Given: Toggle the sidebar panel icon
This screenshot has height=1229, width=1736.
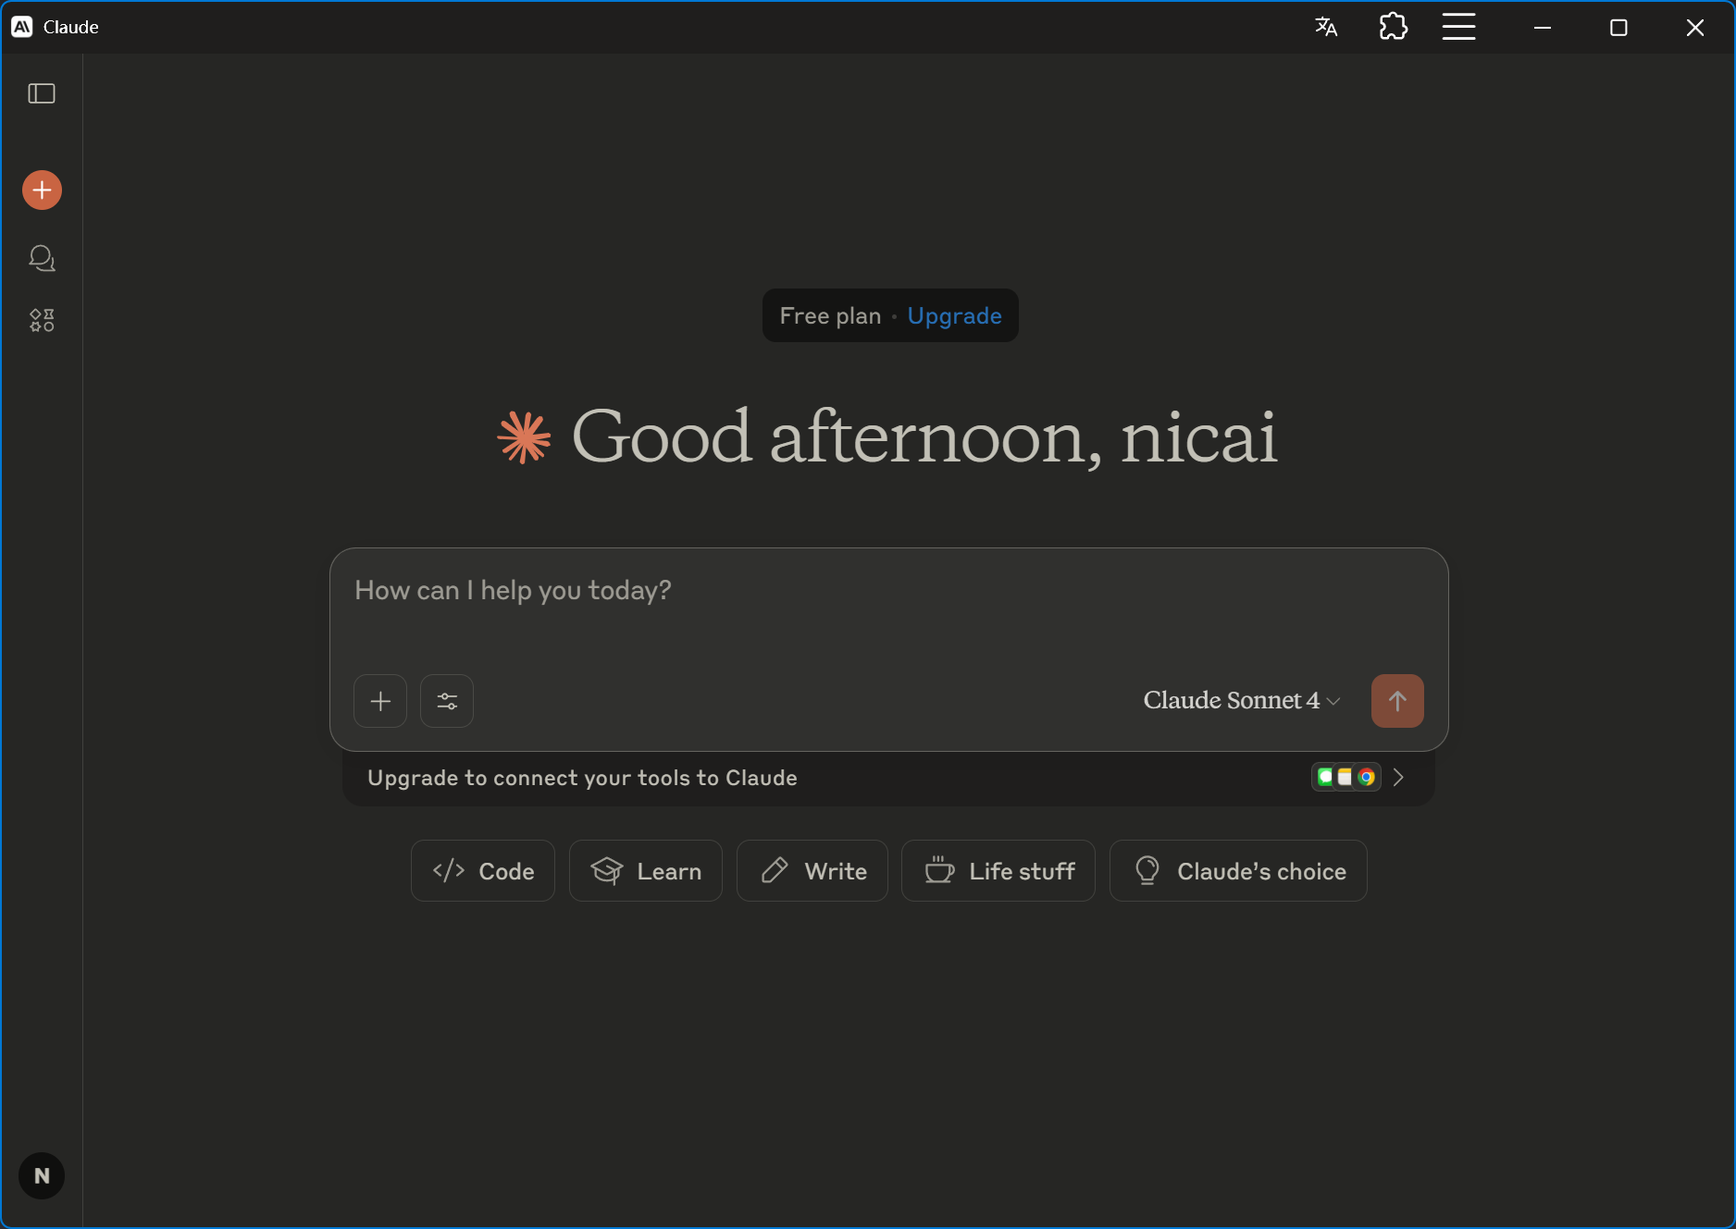Looking at the screenshot, I should tap(42, 93).
